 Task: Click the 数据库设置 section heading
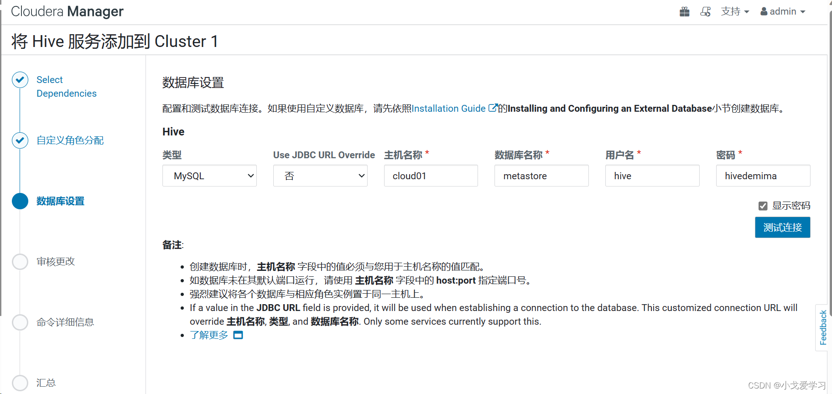pyautogui.click(x=193, y=83)
